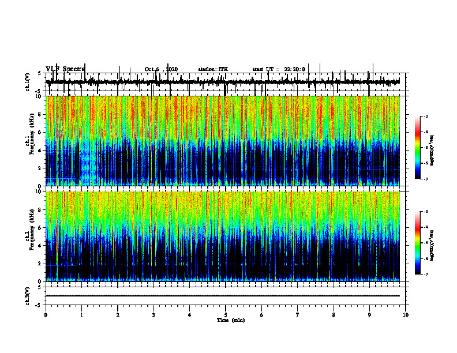Click the 'VLF Spectra' plot title

click(65, 69)
